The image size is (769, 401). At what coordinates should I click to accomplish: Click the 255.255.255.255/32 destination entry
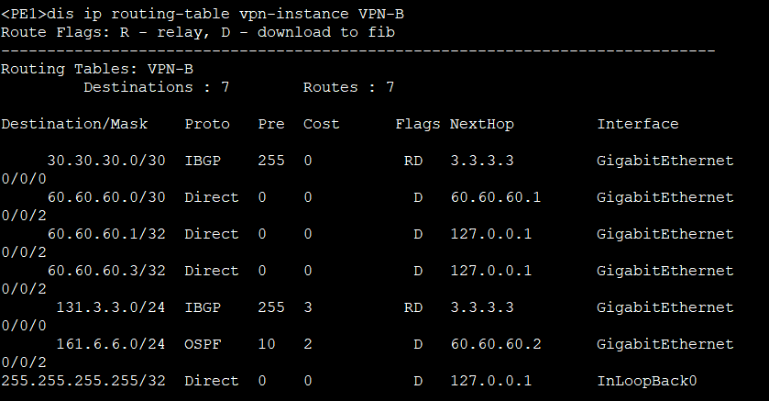pos(83,382)
